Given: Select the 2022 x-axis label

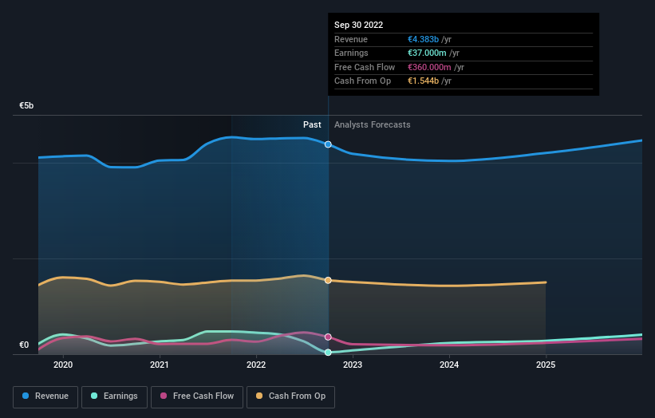Looking at the screenshot, I should (x=256, y=365).
